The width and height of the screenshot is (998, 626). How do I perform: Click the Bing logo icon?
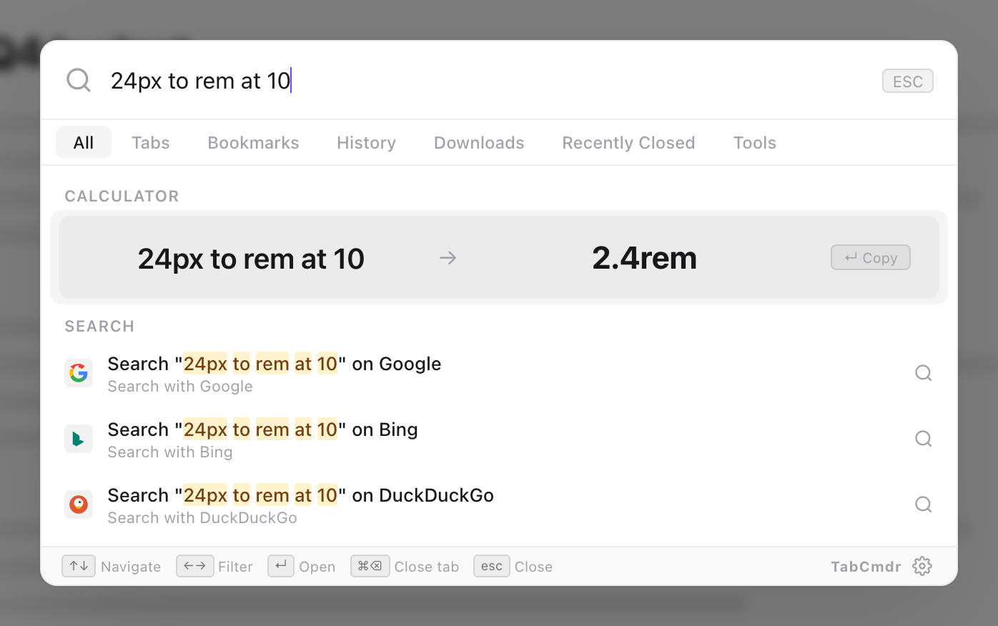tap(79, 439)
